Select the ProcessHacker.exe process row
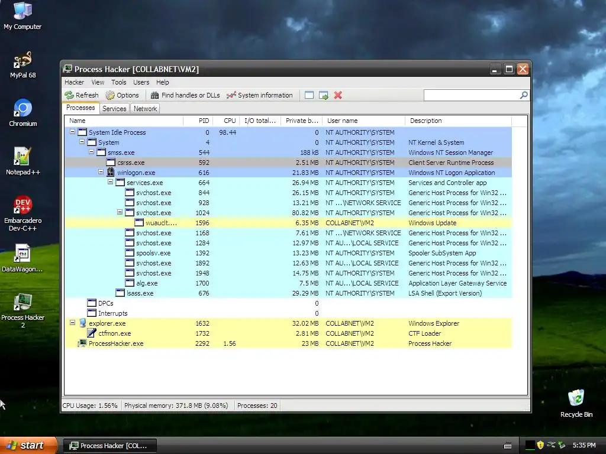 [288, 343]
